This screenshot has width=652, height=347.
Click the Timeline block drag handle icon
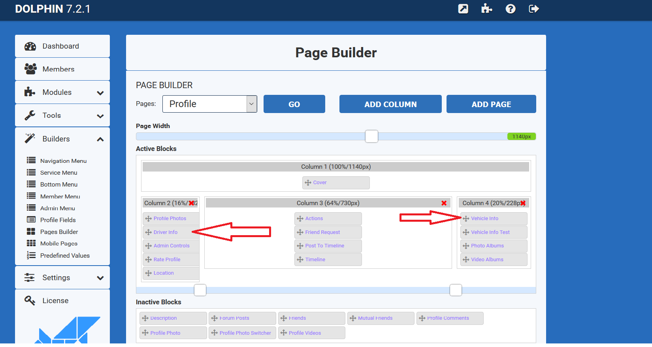[300, 260]
